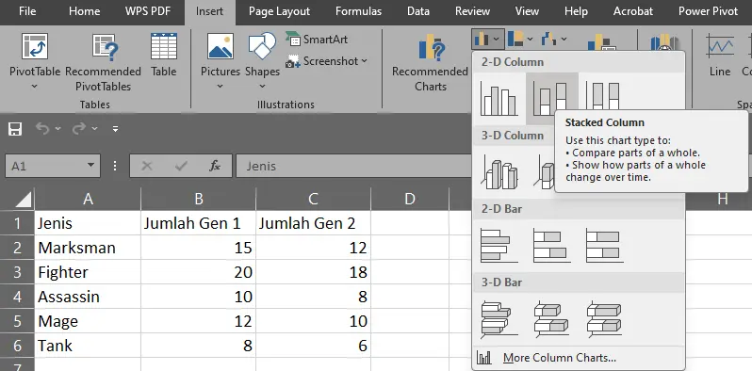Select the Jumlah Gen 2 header cell

pyautogui.click(x=313, y=223)
